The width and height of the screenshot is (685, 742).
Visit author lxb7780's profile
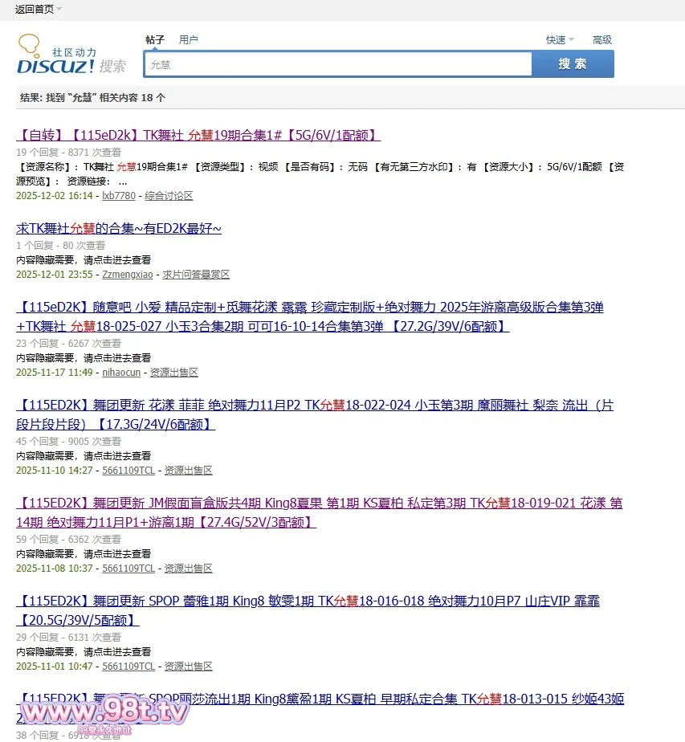[119, 196]
